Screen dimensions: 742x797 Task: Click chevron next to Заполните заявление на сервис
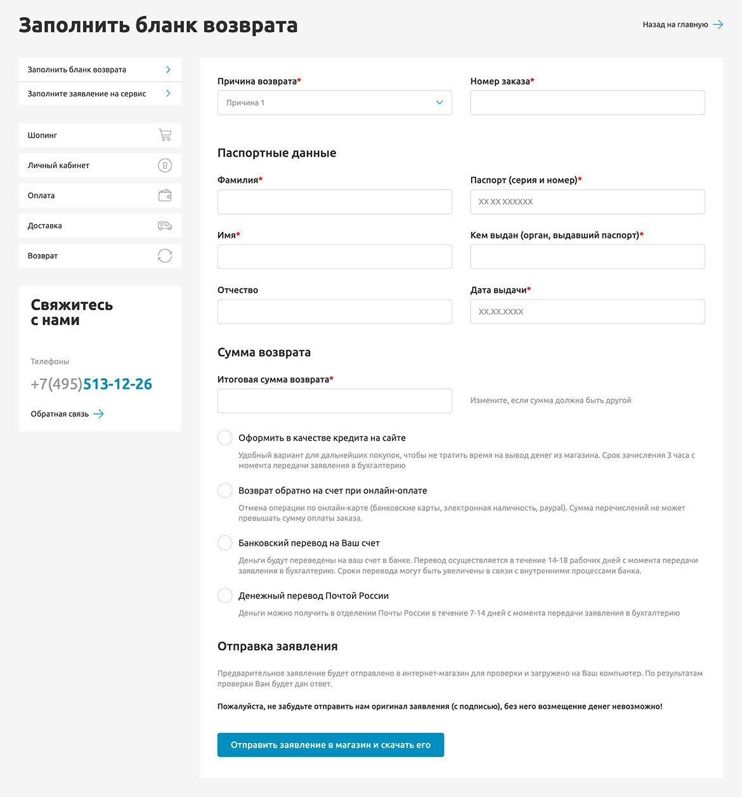[x=168, y=93]
